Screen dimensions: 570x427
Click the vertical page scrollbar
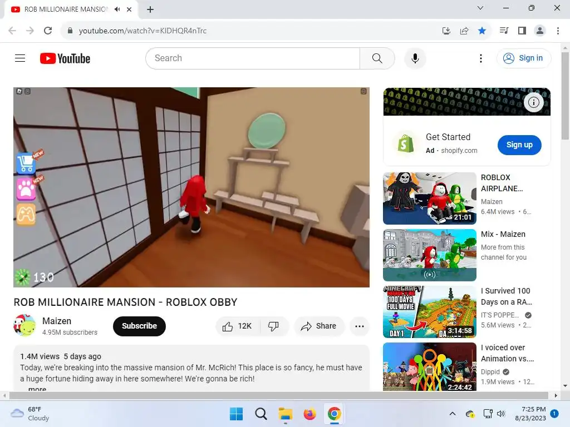pos(565,96)
